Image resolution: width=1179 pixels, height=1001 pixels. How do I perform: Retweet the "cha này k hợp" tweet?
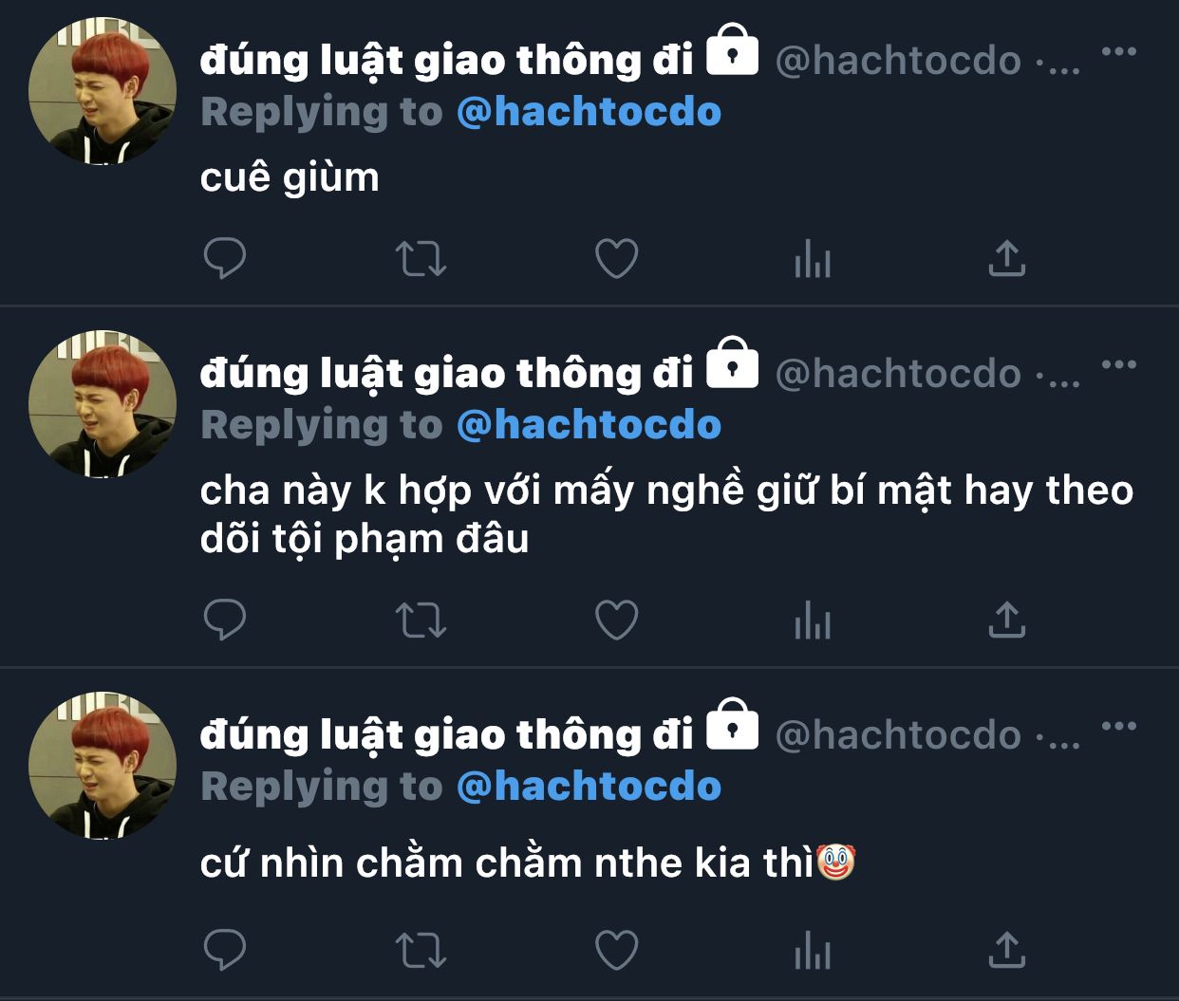pyautogui.click(x=421, y=621)
